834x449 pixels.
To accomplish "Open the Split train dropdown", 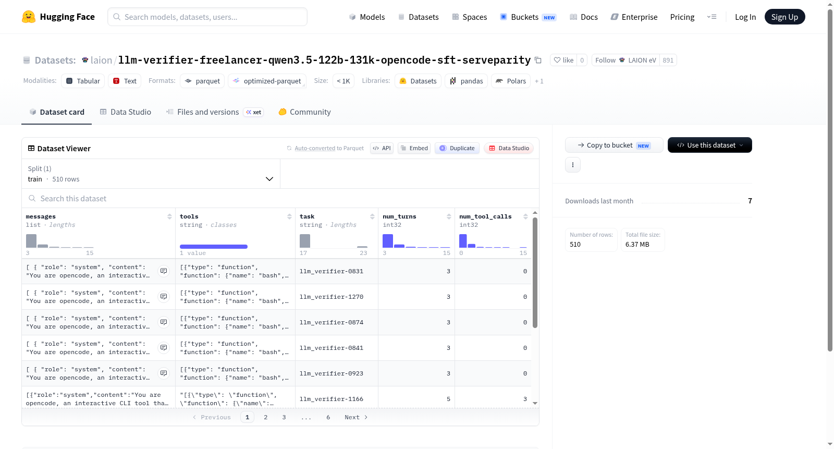I will coord(151,174).
